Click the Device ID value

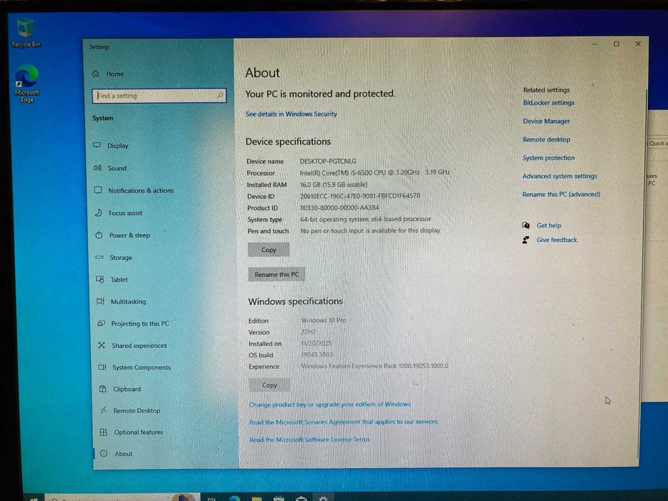point(360,196)
